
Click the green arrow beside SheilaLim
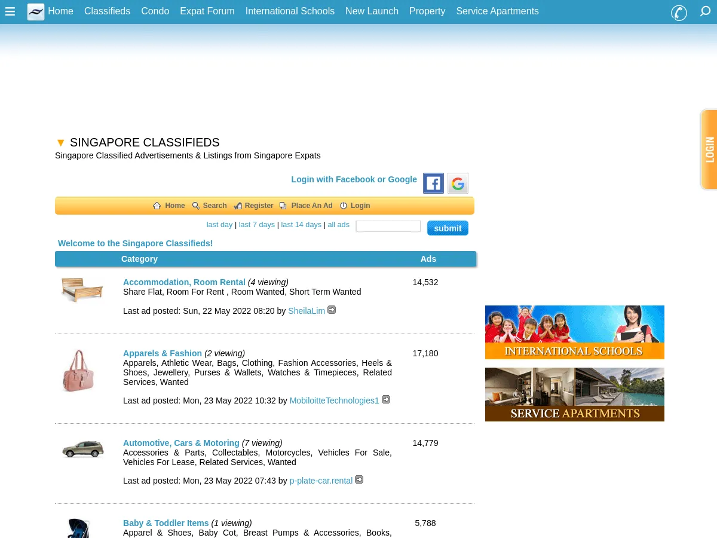332,310
